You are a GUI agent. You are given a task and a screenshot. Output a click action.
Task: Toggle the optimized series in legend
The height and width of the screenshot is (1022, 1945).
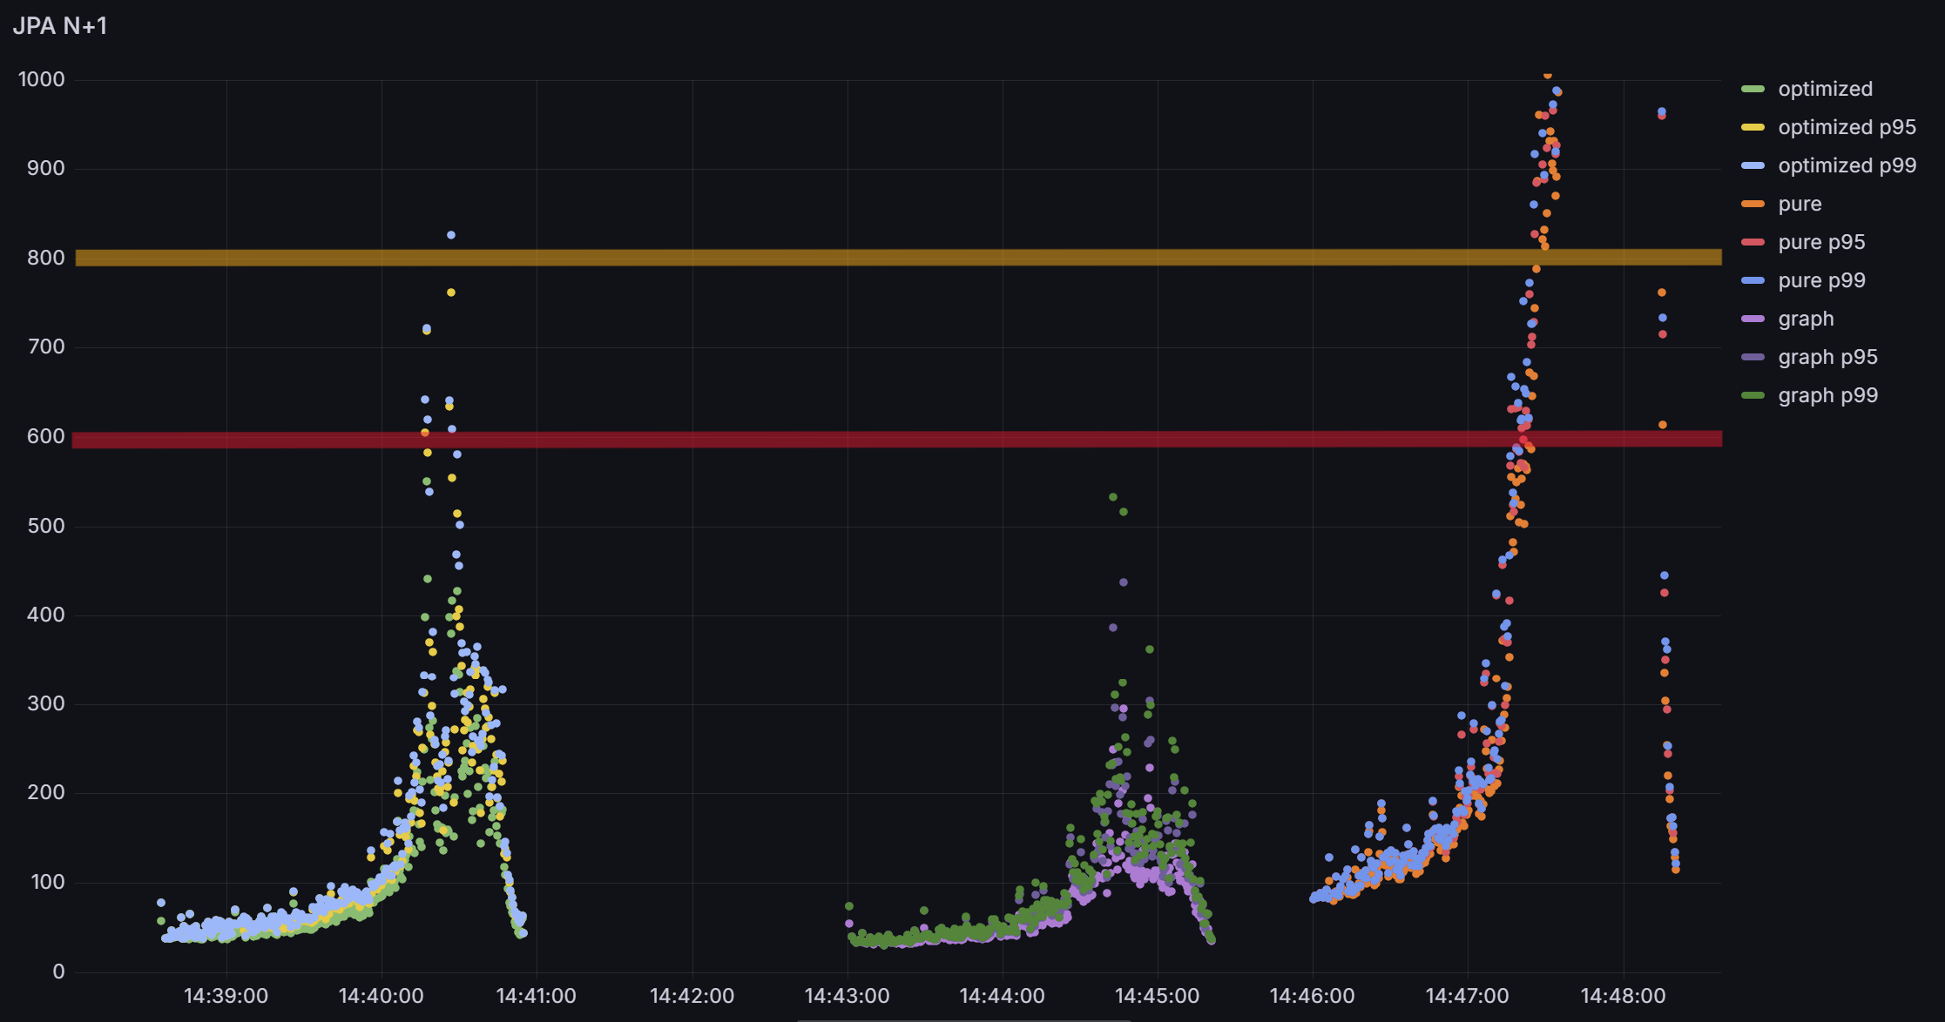pyautogui.click(x=1825, y=89)
